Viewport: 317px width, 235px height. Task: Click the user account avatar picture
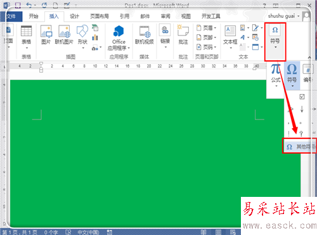click(x=306, y=17)
